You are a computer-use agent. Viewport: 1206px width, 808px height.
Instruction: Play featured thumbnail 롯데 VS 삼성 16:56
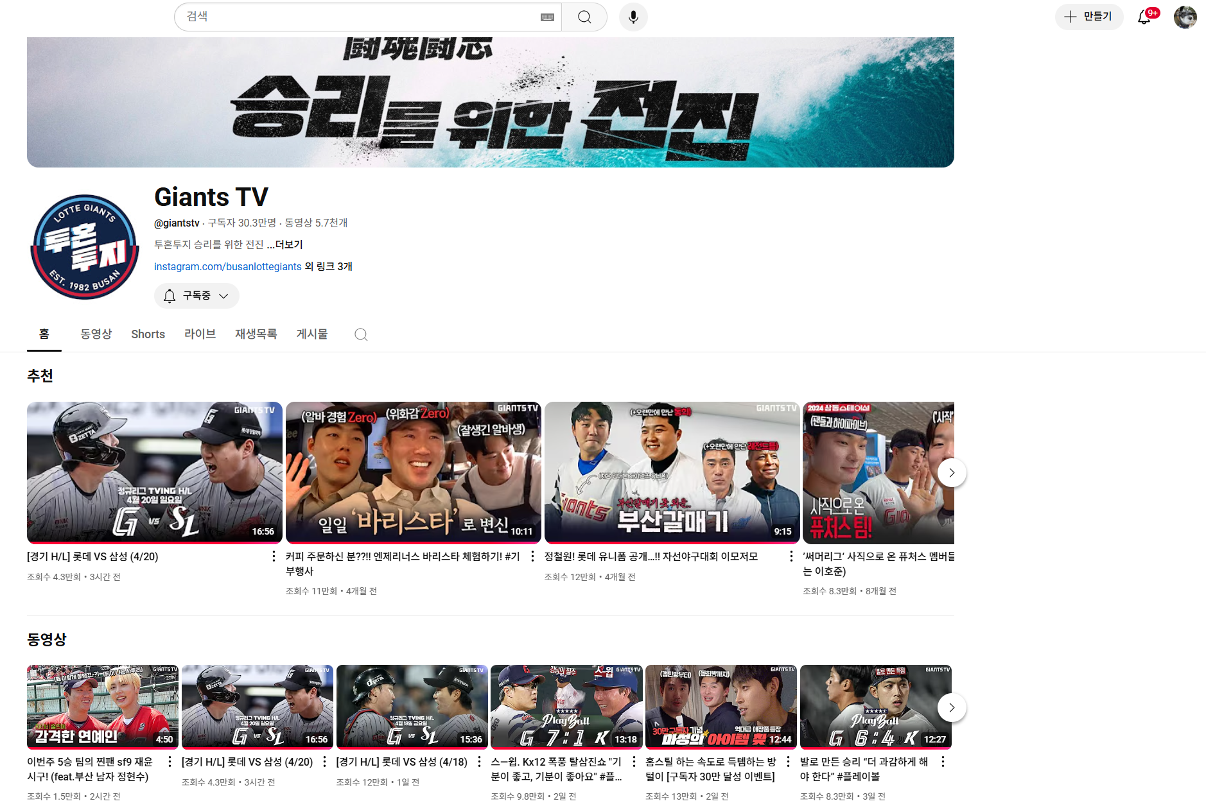pos(155,472)
